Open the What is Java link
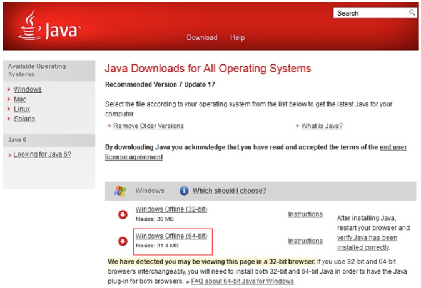The height and width of the screenshot is (288, 421). pos(322,126)
